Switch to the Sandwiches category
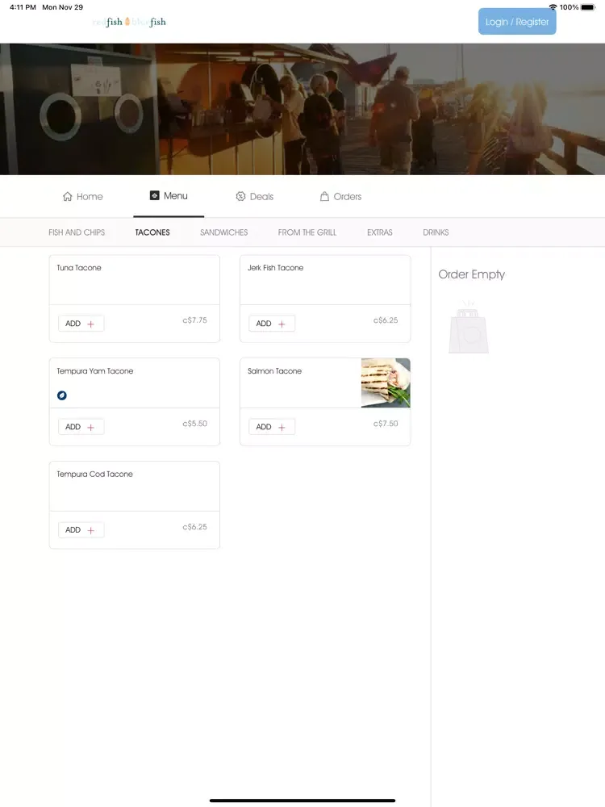 [x=223, y=232]
